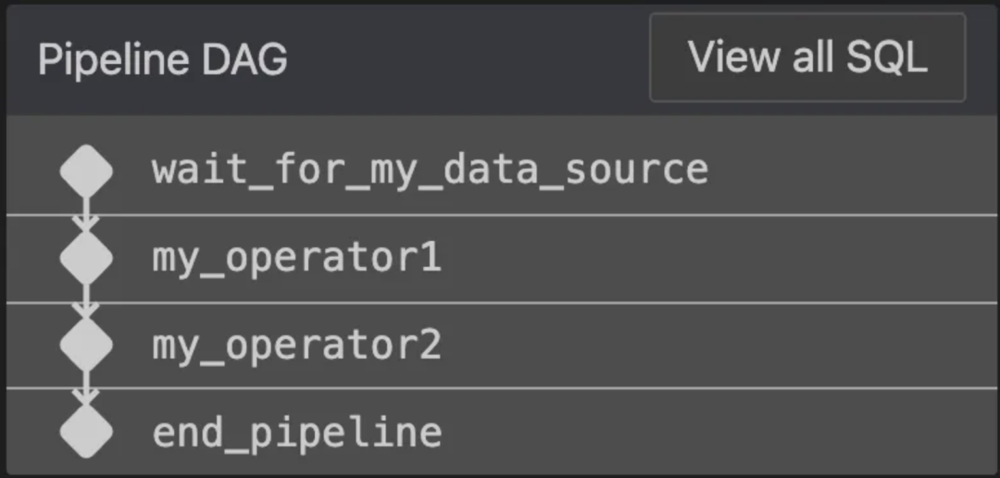Select the end_pipeline diamond node icon
The height and width of the screenshot is (478, 1000).
[86, 432]
